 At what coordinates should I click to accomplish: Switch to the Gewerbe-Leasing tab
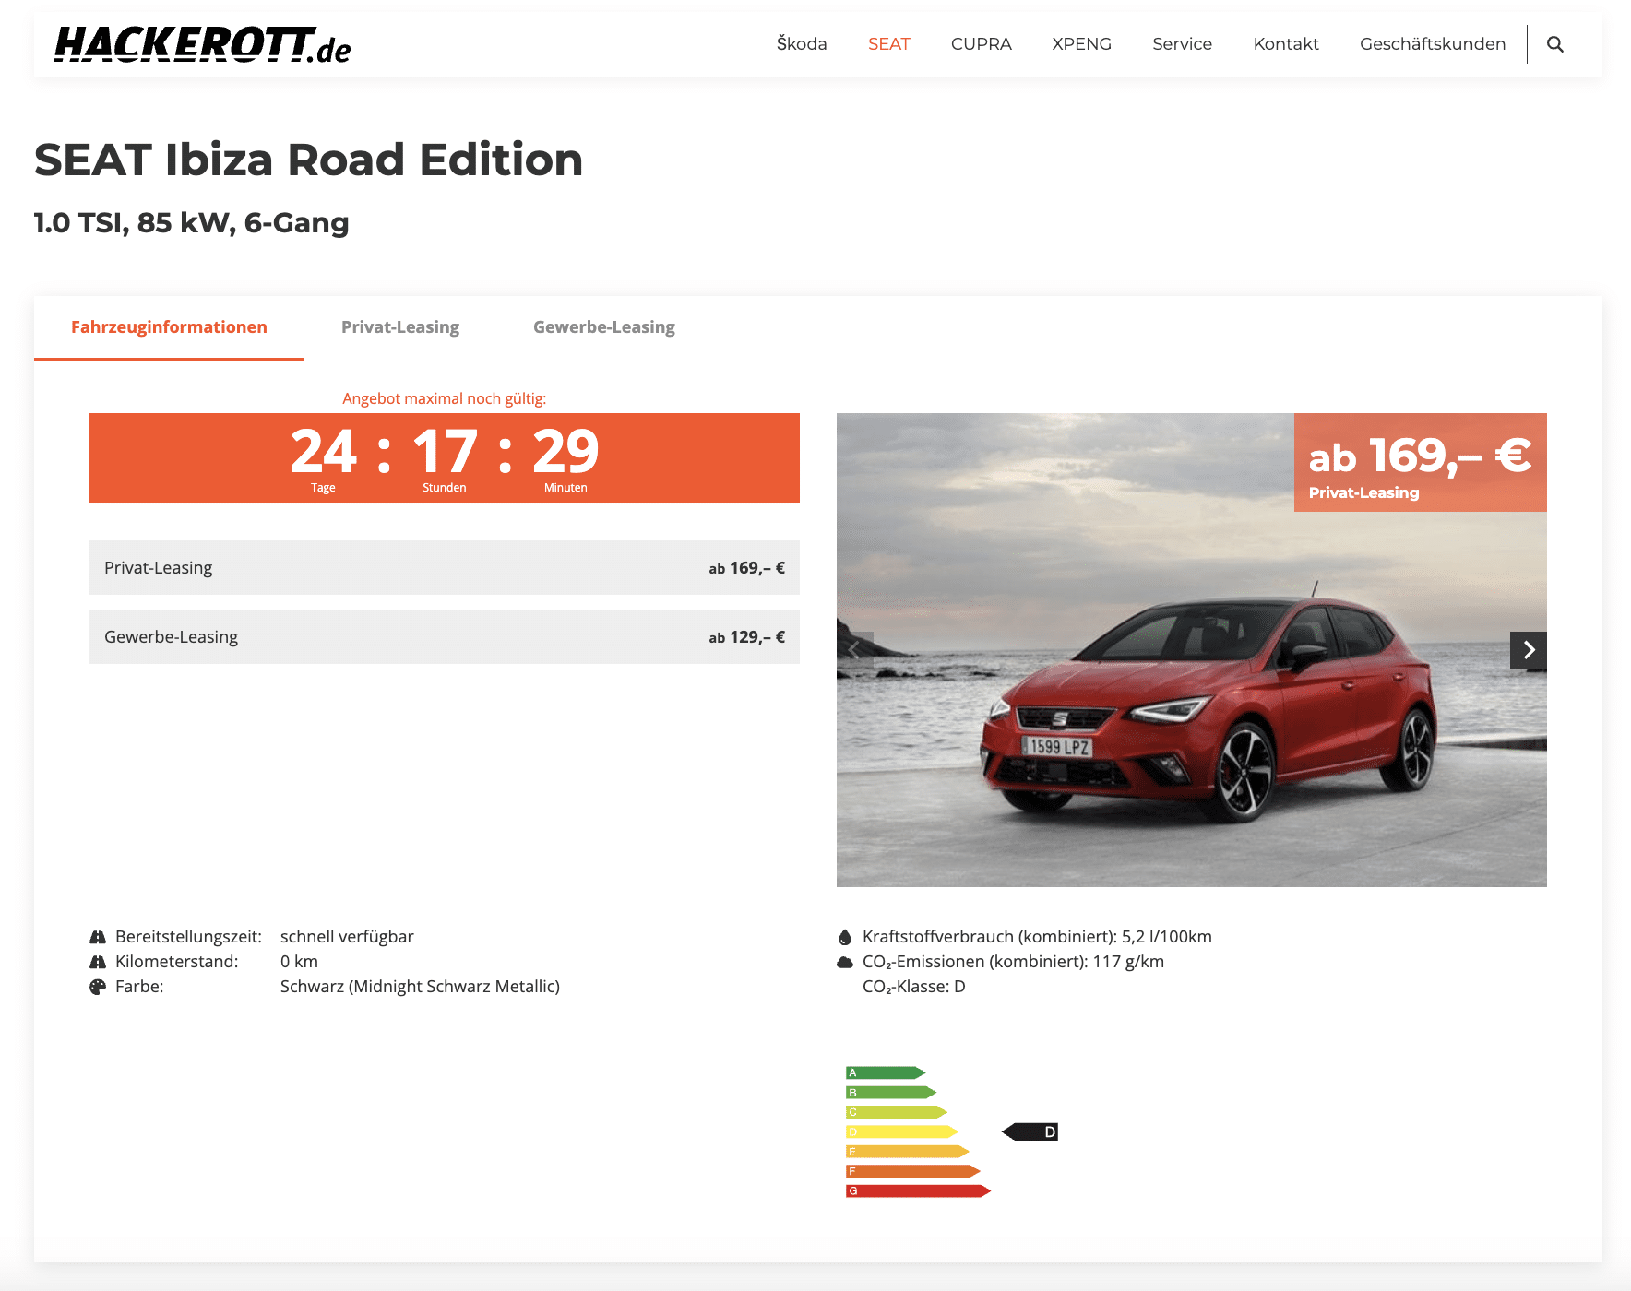coord(603,327)
